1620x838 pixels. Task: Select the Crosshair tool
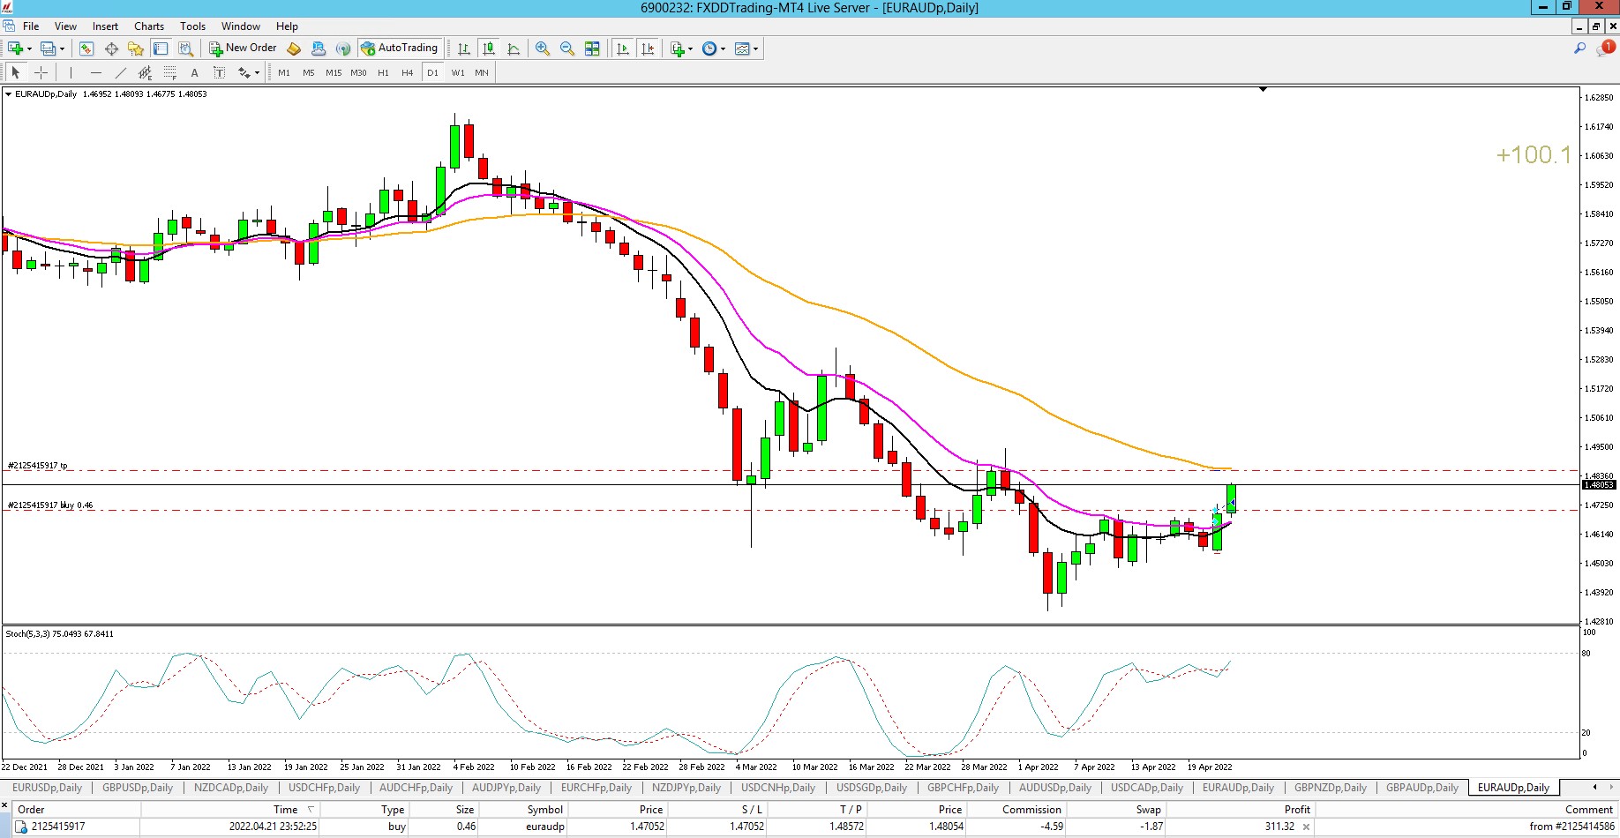coord(41,72)
